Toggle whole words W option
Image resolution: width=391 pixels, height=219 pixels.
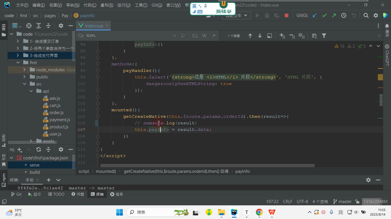pos(204,36)
